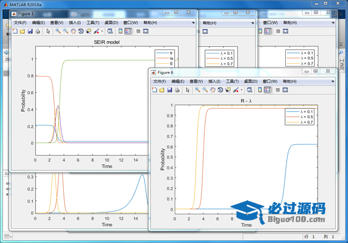Click Print icon in Figure 6 toolbar
The width and height of the screenshot is (348, 243).
pyautogui.click(x=177, y=90)
